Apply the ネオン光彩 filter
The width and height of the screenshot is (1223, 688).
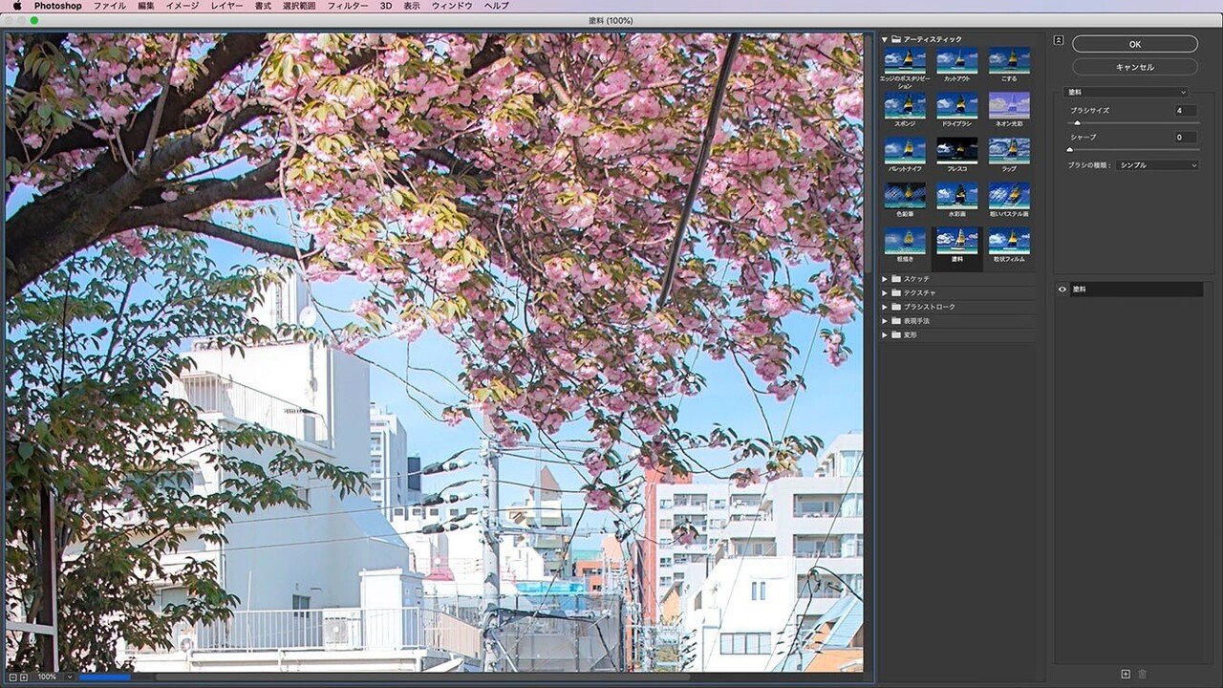coord(1009,105)
